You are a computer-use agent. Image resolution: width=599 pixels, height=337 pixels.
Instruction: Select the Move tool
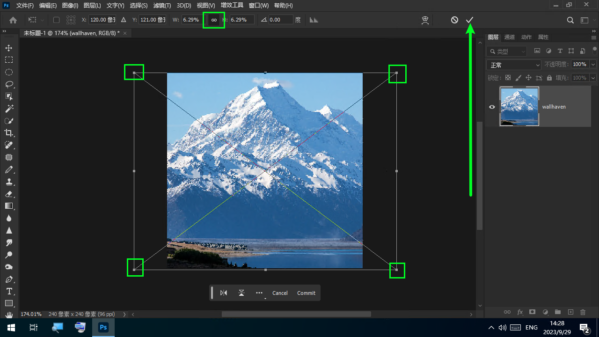9,48
